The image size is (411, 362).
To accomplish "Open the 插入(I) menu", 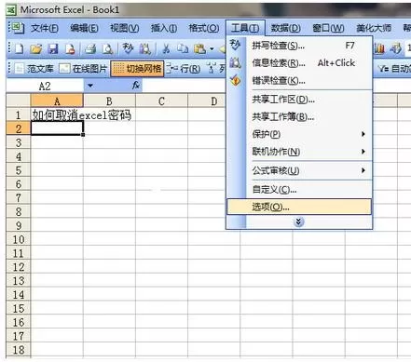I will tap(164, 28).
